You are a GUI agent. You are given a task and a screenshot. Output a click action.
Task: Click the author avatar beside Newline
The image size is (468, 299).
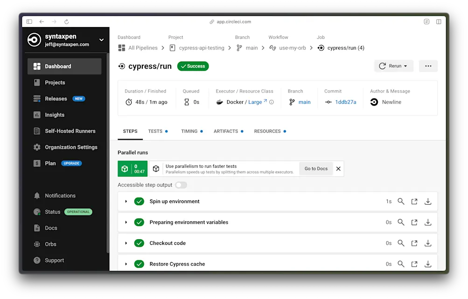[x=374, y=102]
